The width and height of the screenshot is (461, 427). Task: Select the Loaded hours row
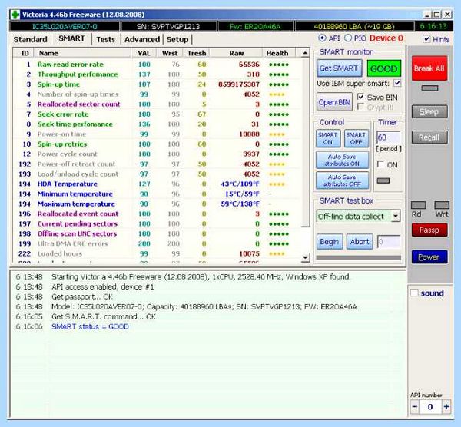pyautogui.click(x=158, y=253)
